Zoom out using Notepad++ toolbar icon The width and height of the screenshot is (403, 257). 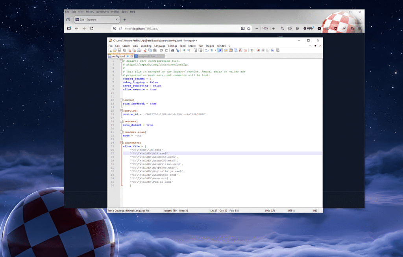pos(189,50)
